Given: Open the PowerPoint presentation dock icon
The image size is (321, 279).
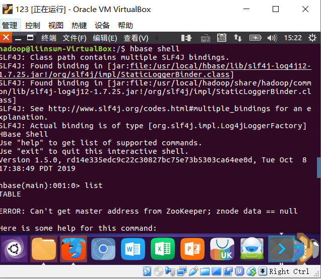Looking at the screenshot, I should [192, 249].
